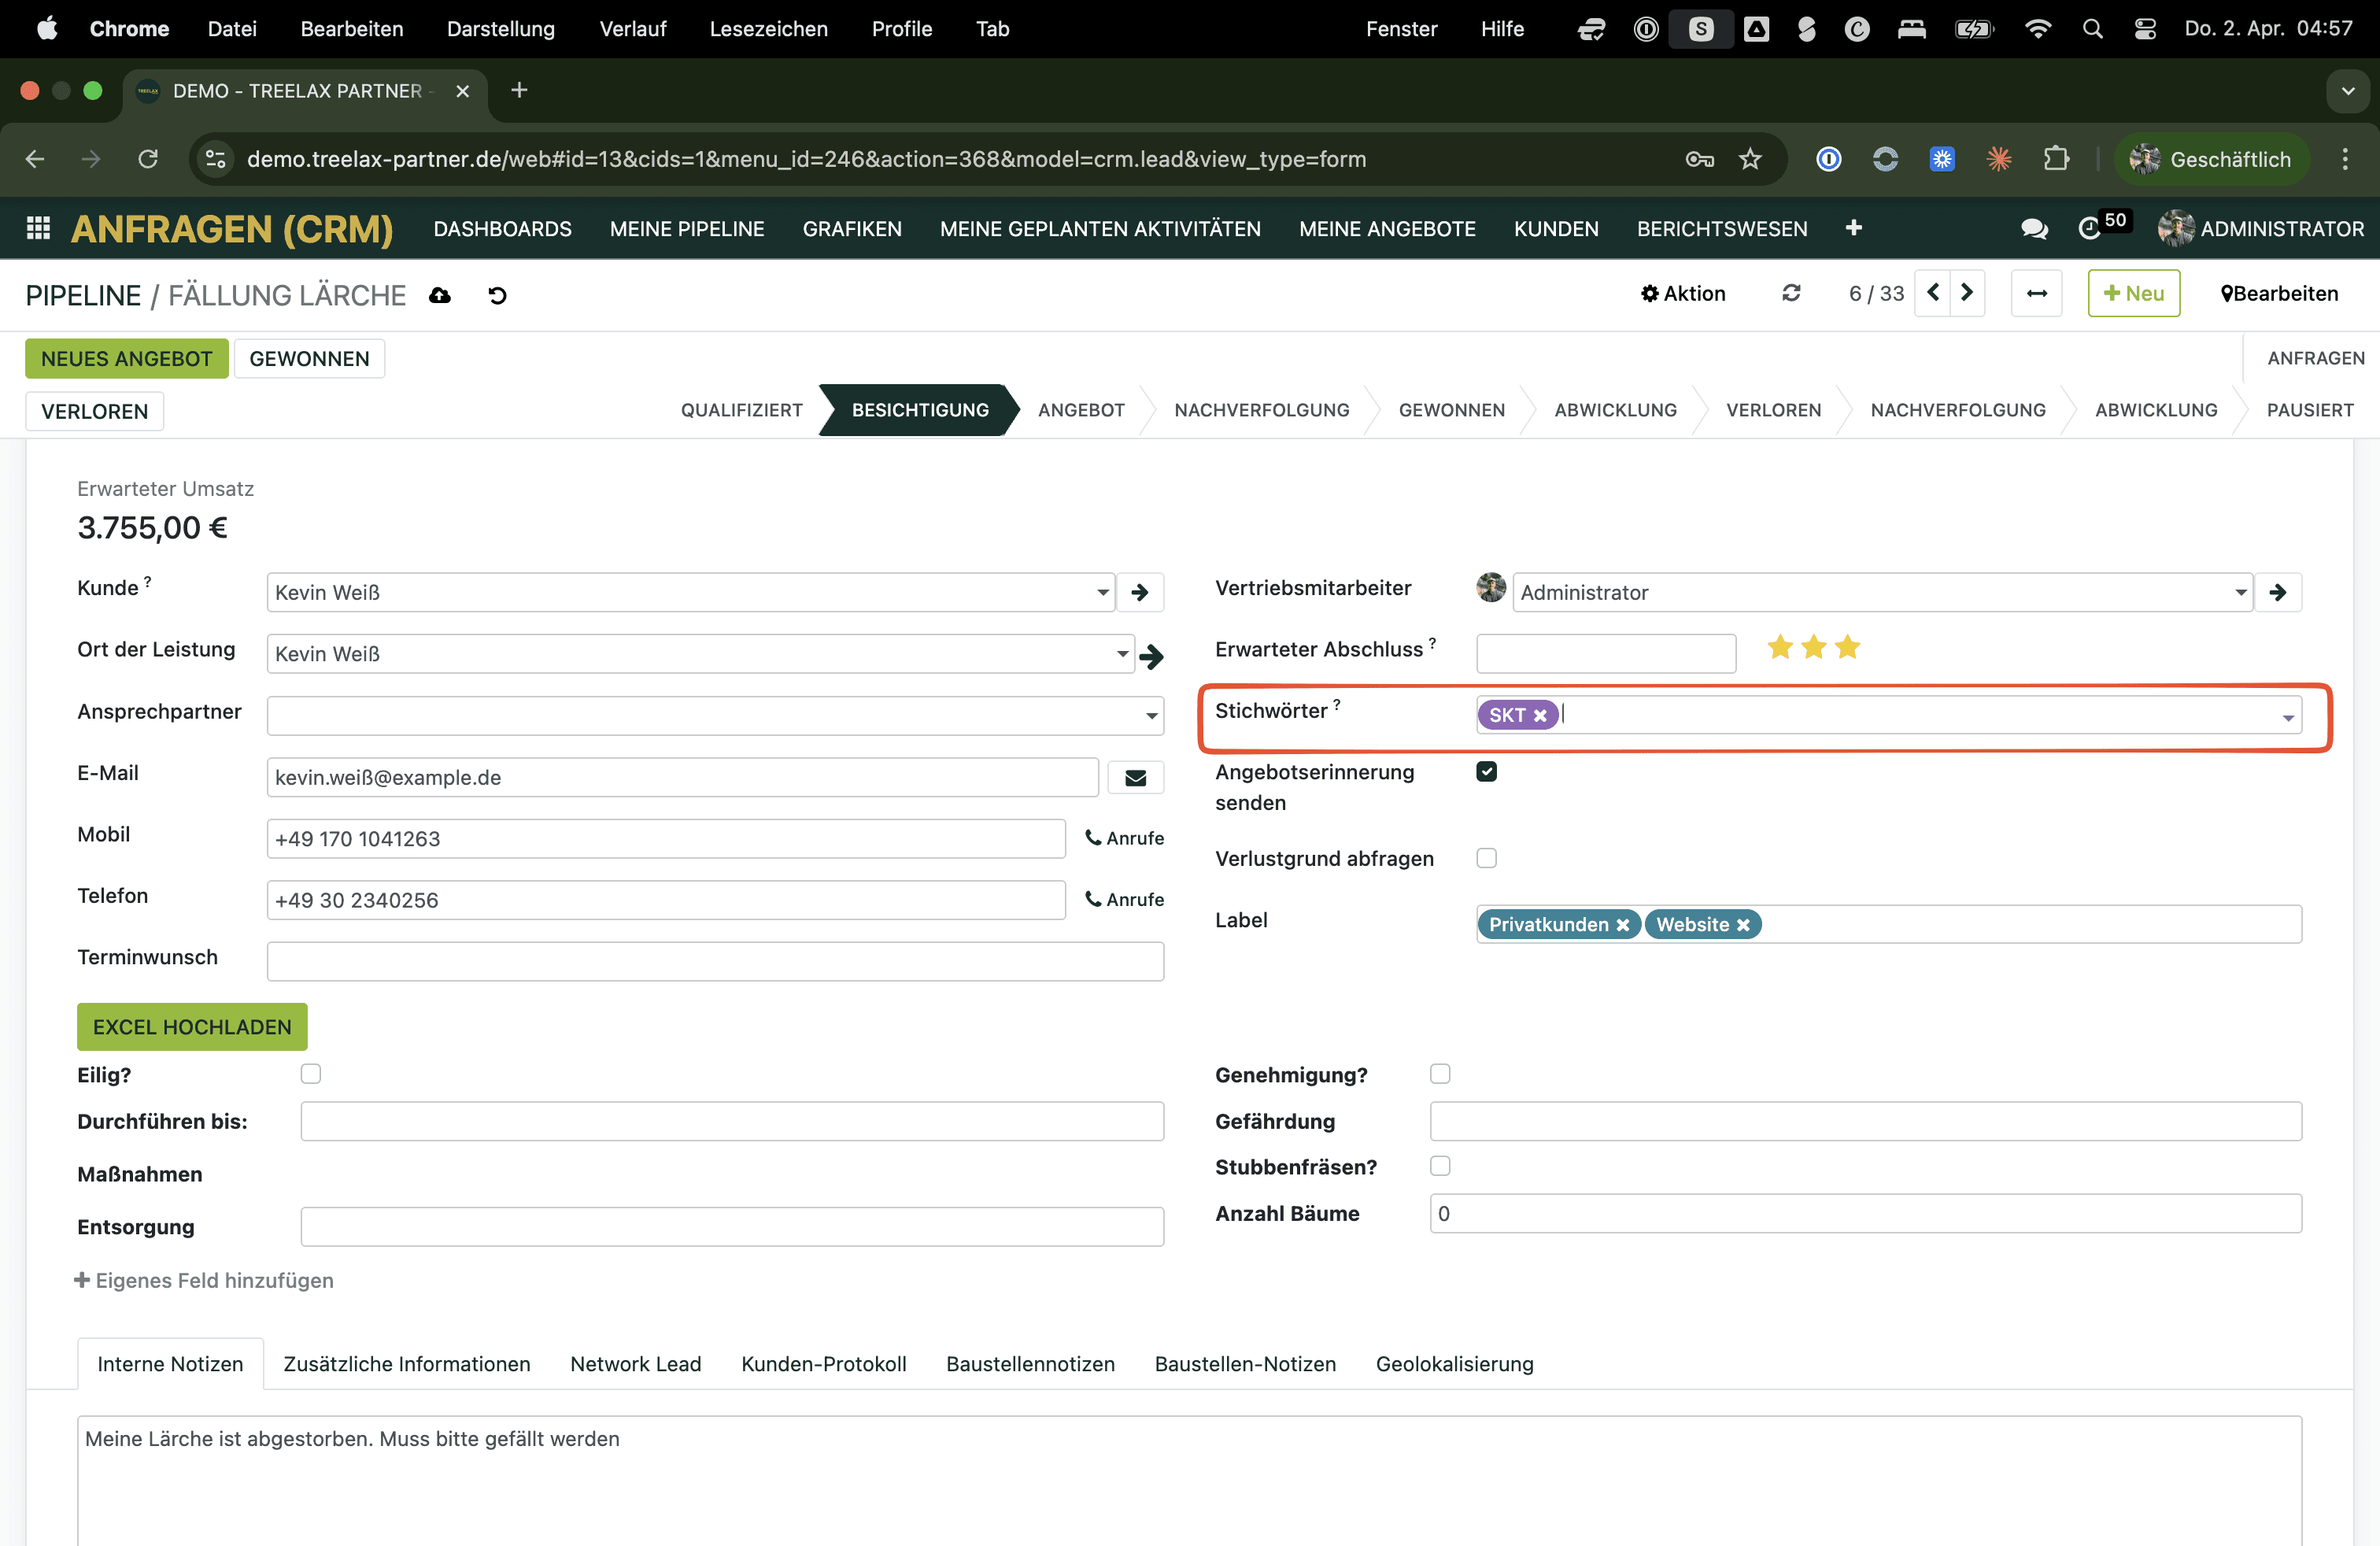The height and width of the screenshot is (1546, 2380).
Task: Click the undo arrow icon beside title
Action: point(497,295)
